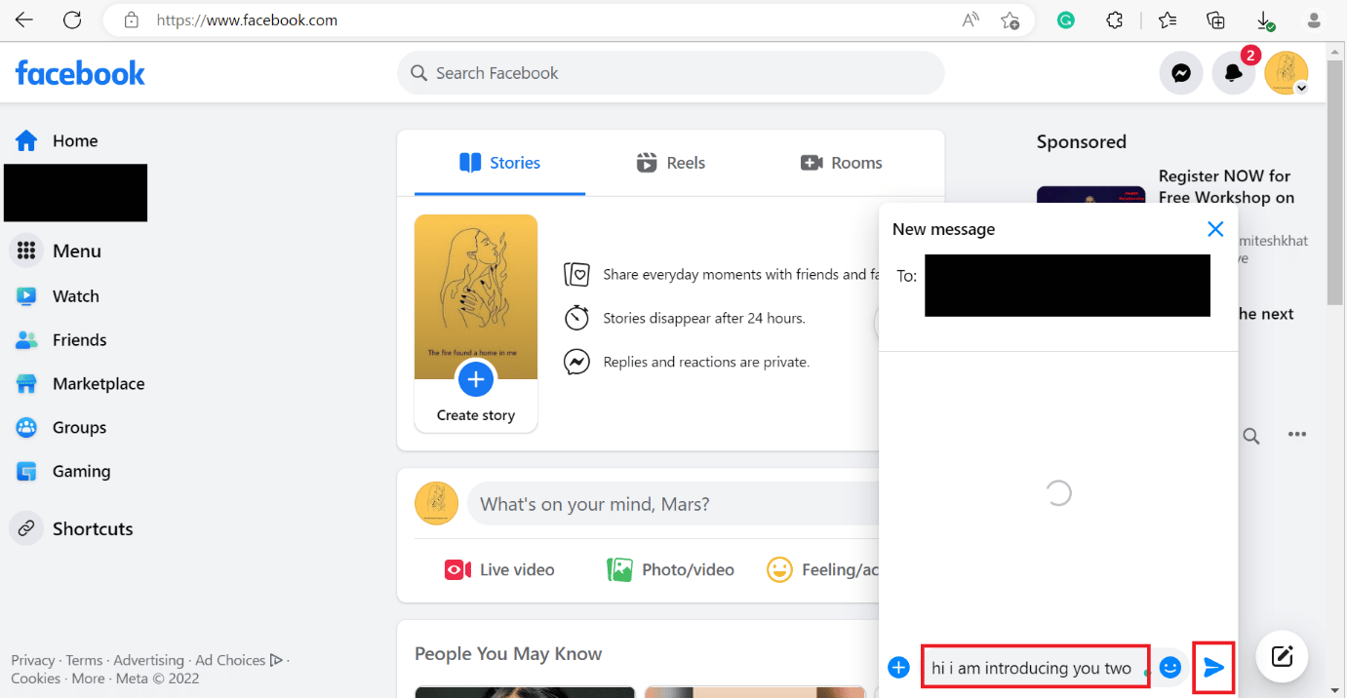The width and height of the screenshot is (1347, 698).
Task: Open more actions plus icon in chat
Action: 899,668
